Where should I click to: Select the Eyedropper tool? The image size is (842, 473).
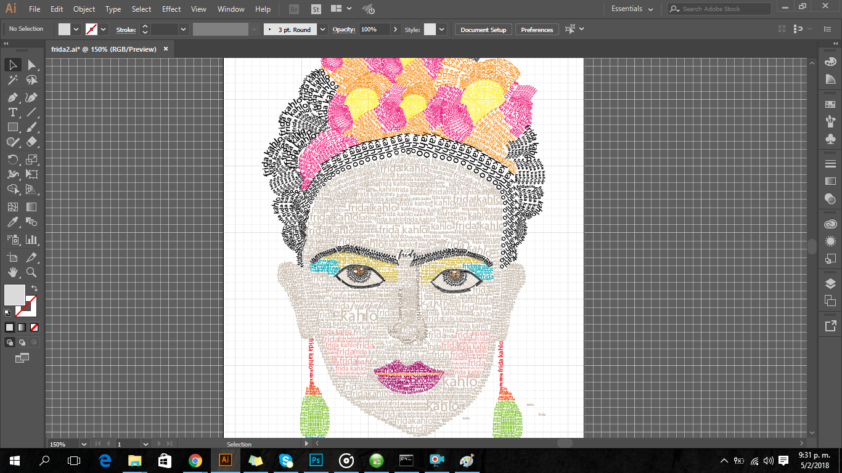[12, 222]
